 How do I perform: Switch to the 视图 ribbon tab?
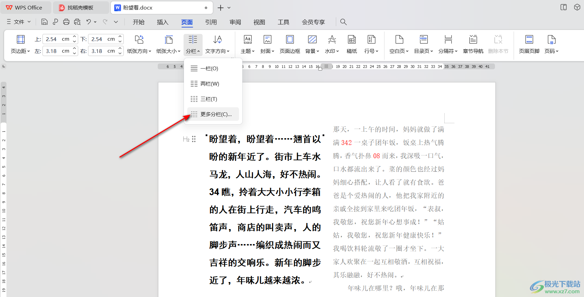click(259, 22)
